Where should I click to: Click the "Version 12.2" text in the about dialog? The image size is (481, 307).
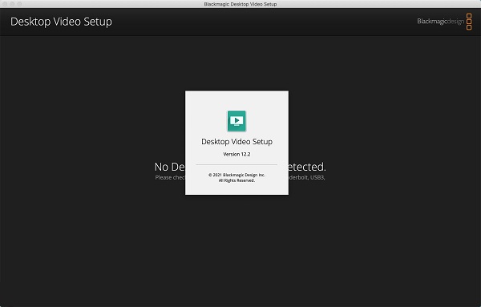(236, 154)
